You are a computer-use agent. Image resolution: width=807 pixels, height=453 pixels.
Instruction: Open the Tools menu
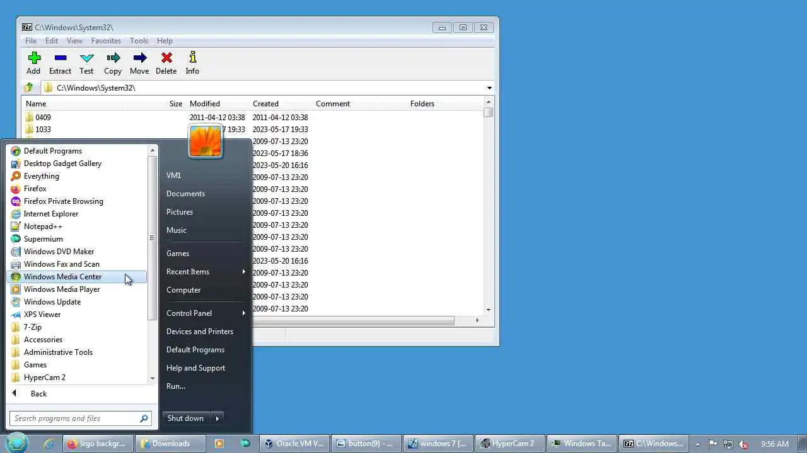point(139,41)
